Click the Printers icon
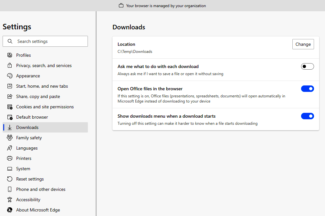Viewport: 325px width, 216px height. (x=10, y=158)
